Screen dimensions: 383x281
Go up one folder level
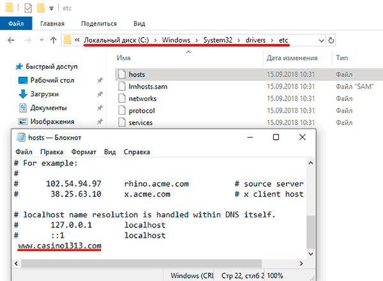tap(53, 40)
